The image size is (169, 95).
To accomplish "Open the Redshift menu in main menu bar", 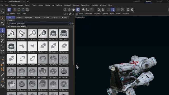I will coord(95,5).
